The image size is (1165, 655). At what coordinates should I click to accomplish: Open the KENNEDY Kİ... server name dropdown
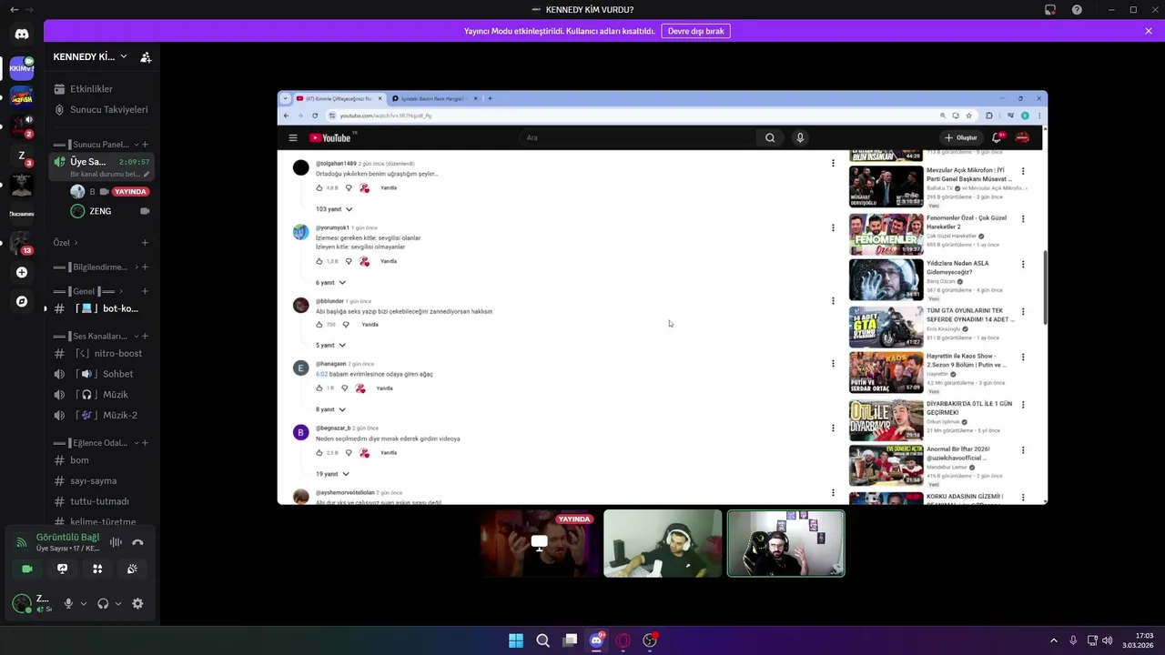pos(90,56)
